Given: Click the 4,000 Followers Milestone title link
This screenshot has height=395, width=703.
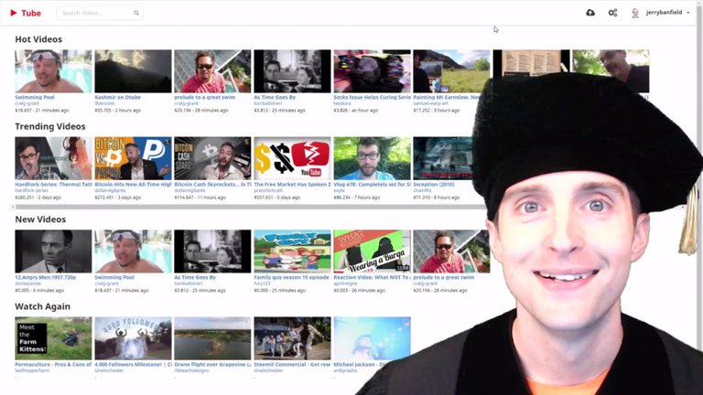Looking at the screenshot, I should (133, 365).
